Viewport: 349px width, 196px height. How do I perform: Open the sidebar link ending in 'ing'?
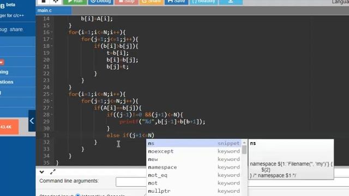4,72
